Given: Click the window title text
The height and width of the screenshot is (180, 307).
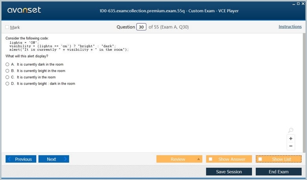Looking at the screenshot, I should pyautogui.click(x=169, y=11).
